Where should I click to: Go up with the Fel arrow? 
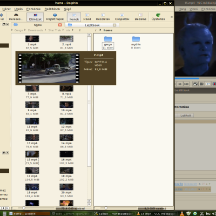click(2, 17)
